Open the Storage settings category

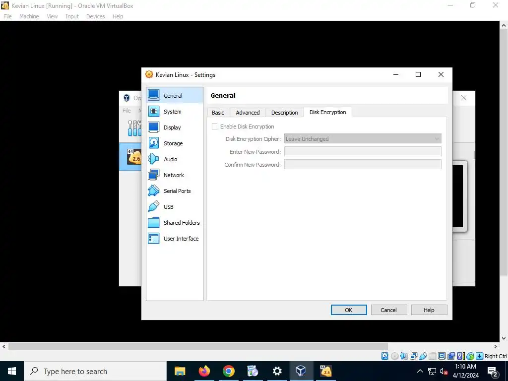(173, 143)
